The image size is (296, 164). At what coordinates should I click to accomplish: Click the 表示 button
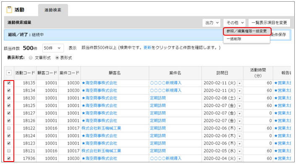[x=73, y=48]
